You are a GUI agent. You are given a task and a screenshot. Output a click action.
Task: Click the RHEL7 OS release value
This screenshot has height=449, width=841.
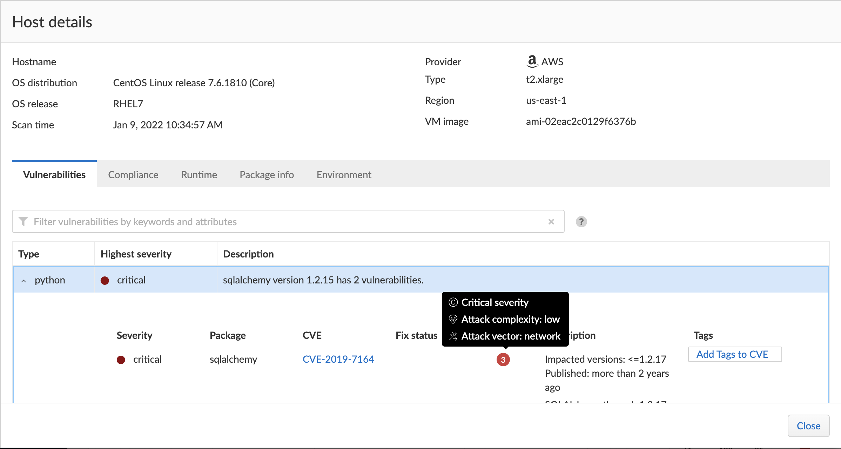(128, 104)
